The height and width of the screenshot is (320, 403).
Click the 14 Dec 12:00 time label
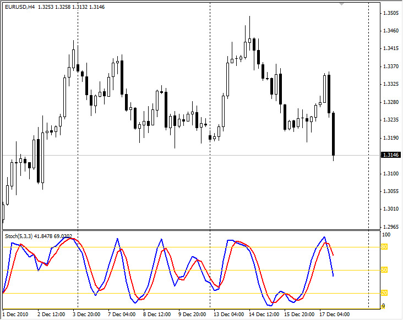tap(264, 315)
